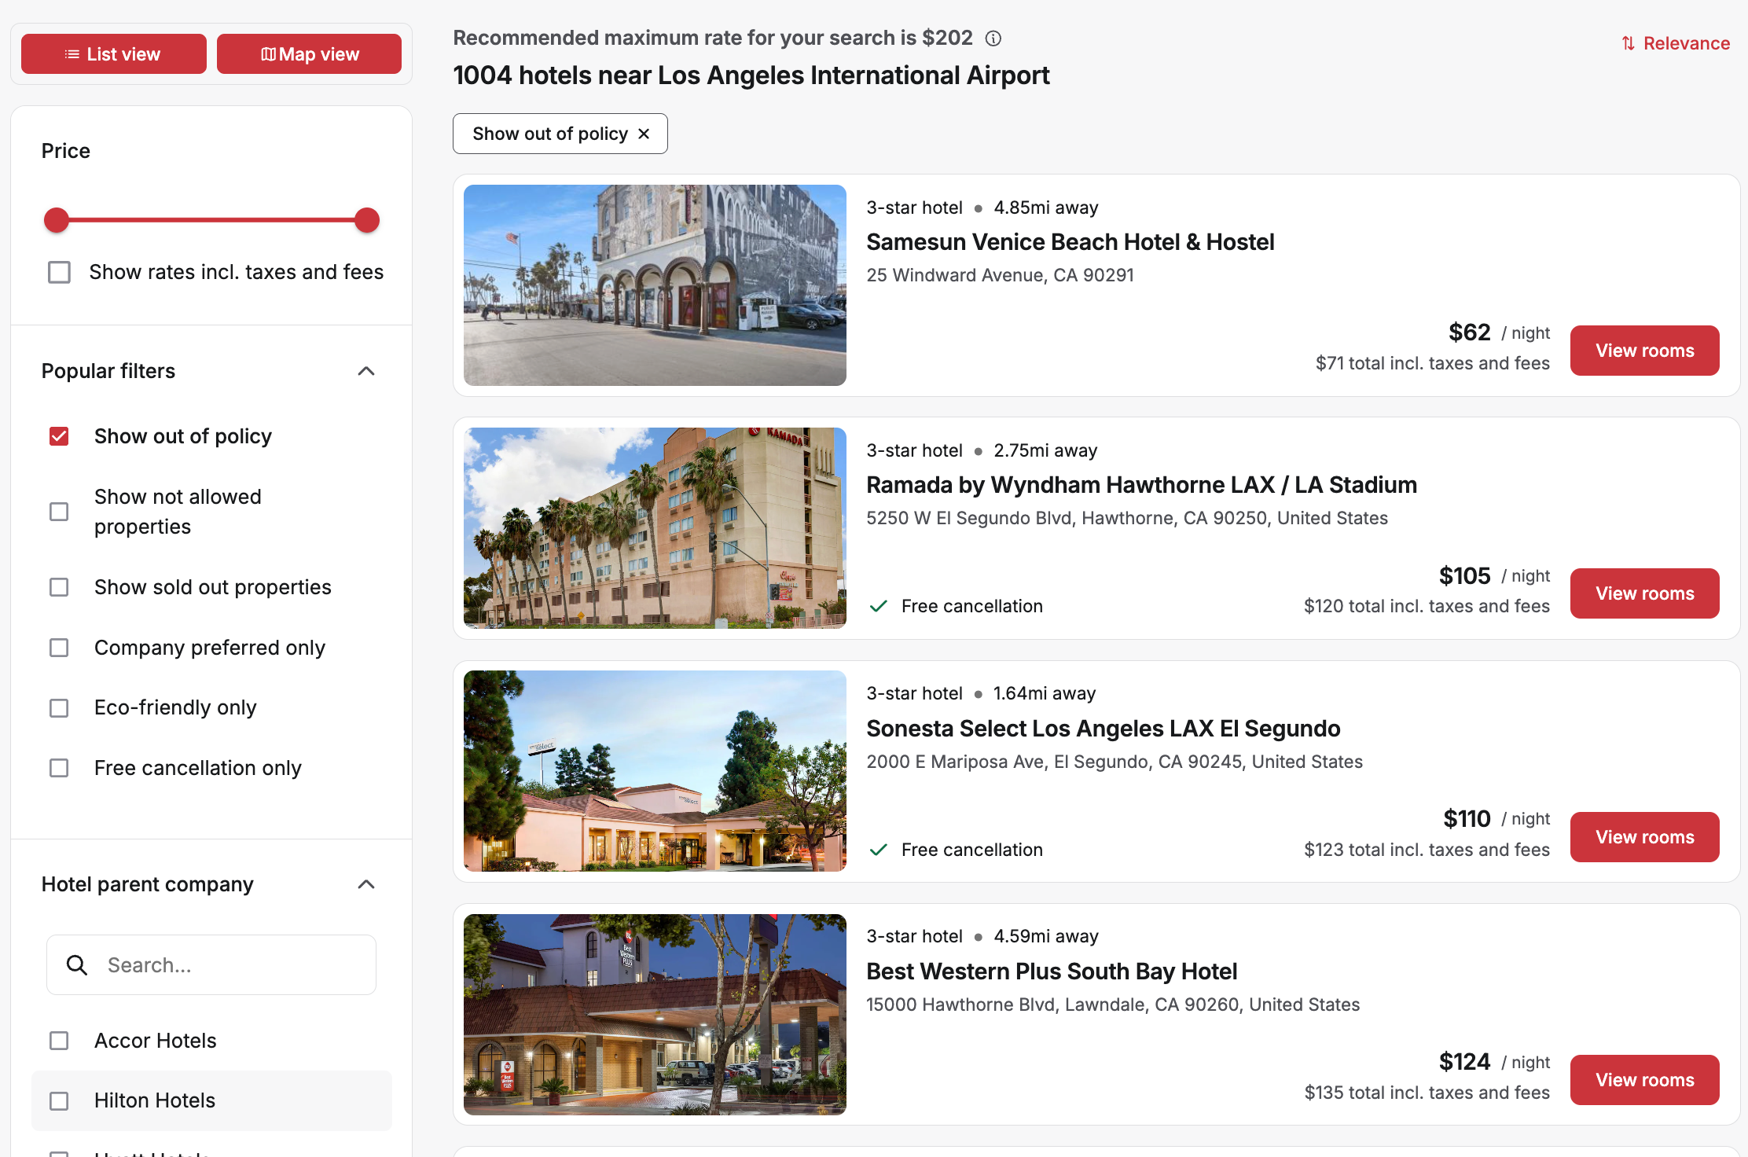Open Ramada by Wyndham Hawthorne LAX title
This screenshot has width=1748, height=1157.
[1142, 485]
